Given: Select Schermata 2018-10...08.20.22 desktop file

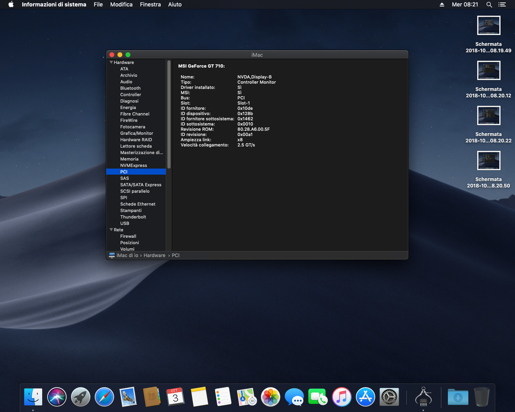Looking at the screenshot, I should (x=488, y=124).
